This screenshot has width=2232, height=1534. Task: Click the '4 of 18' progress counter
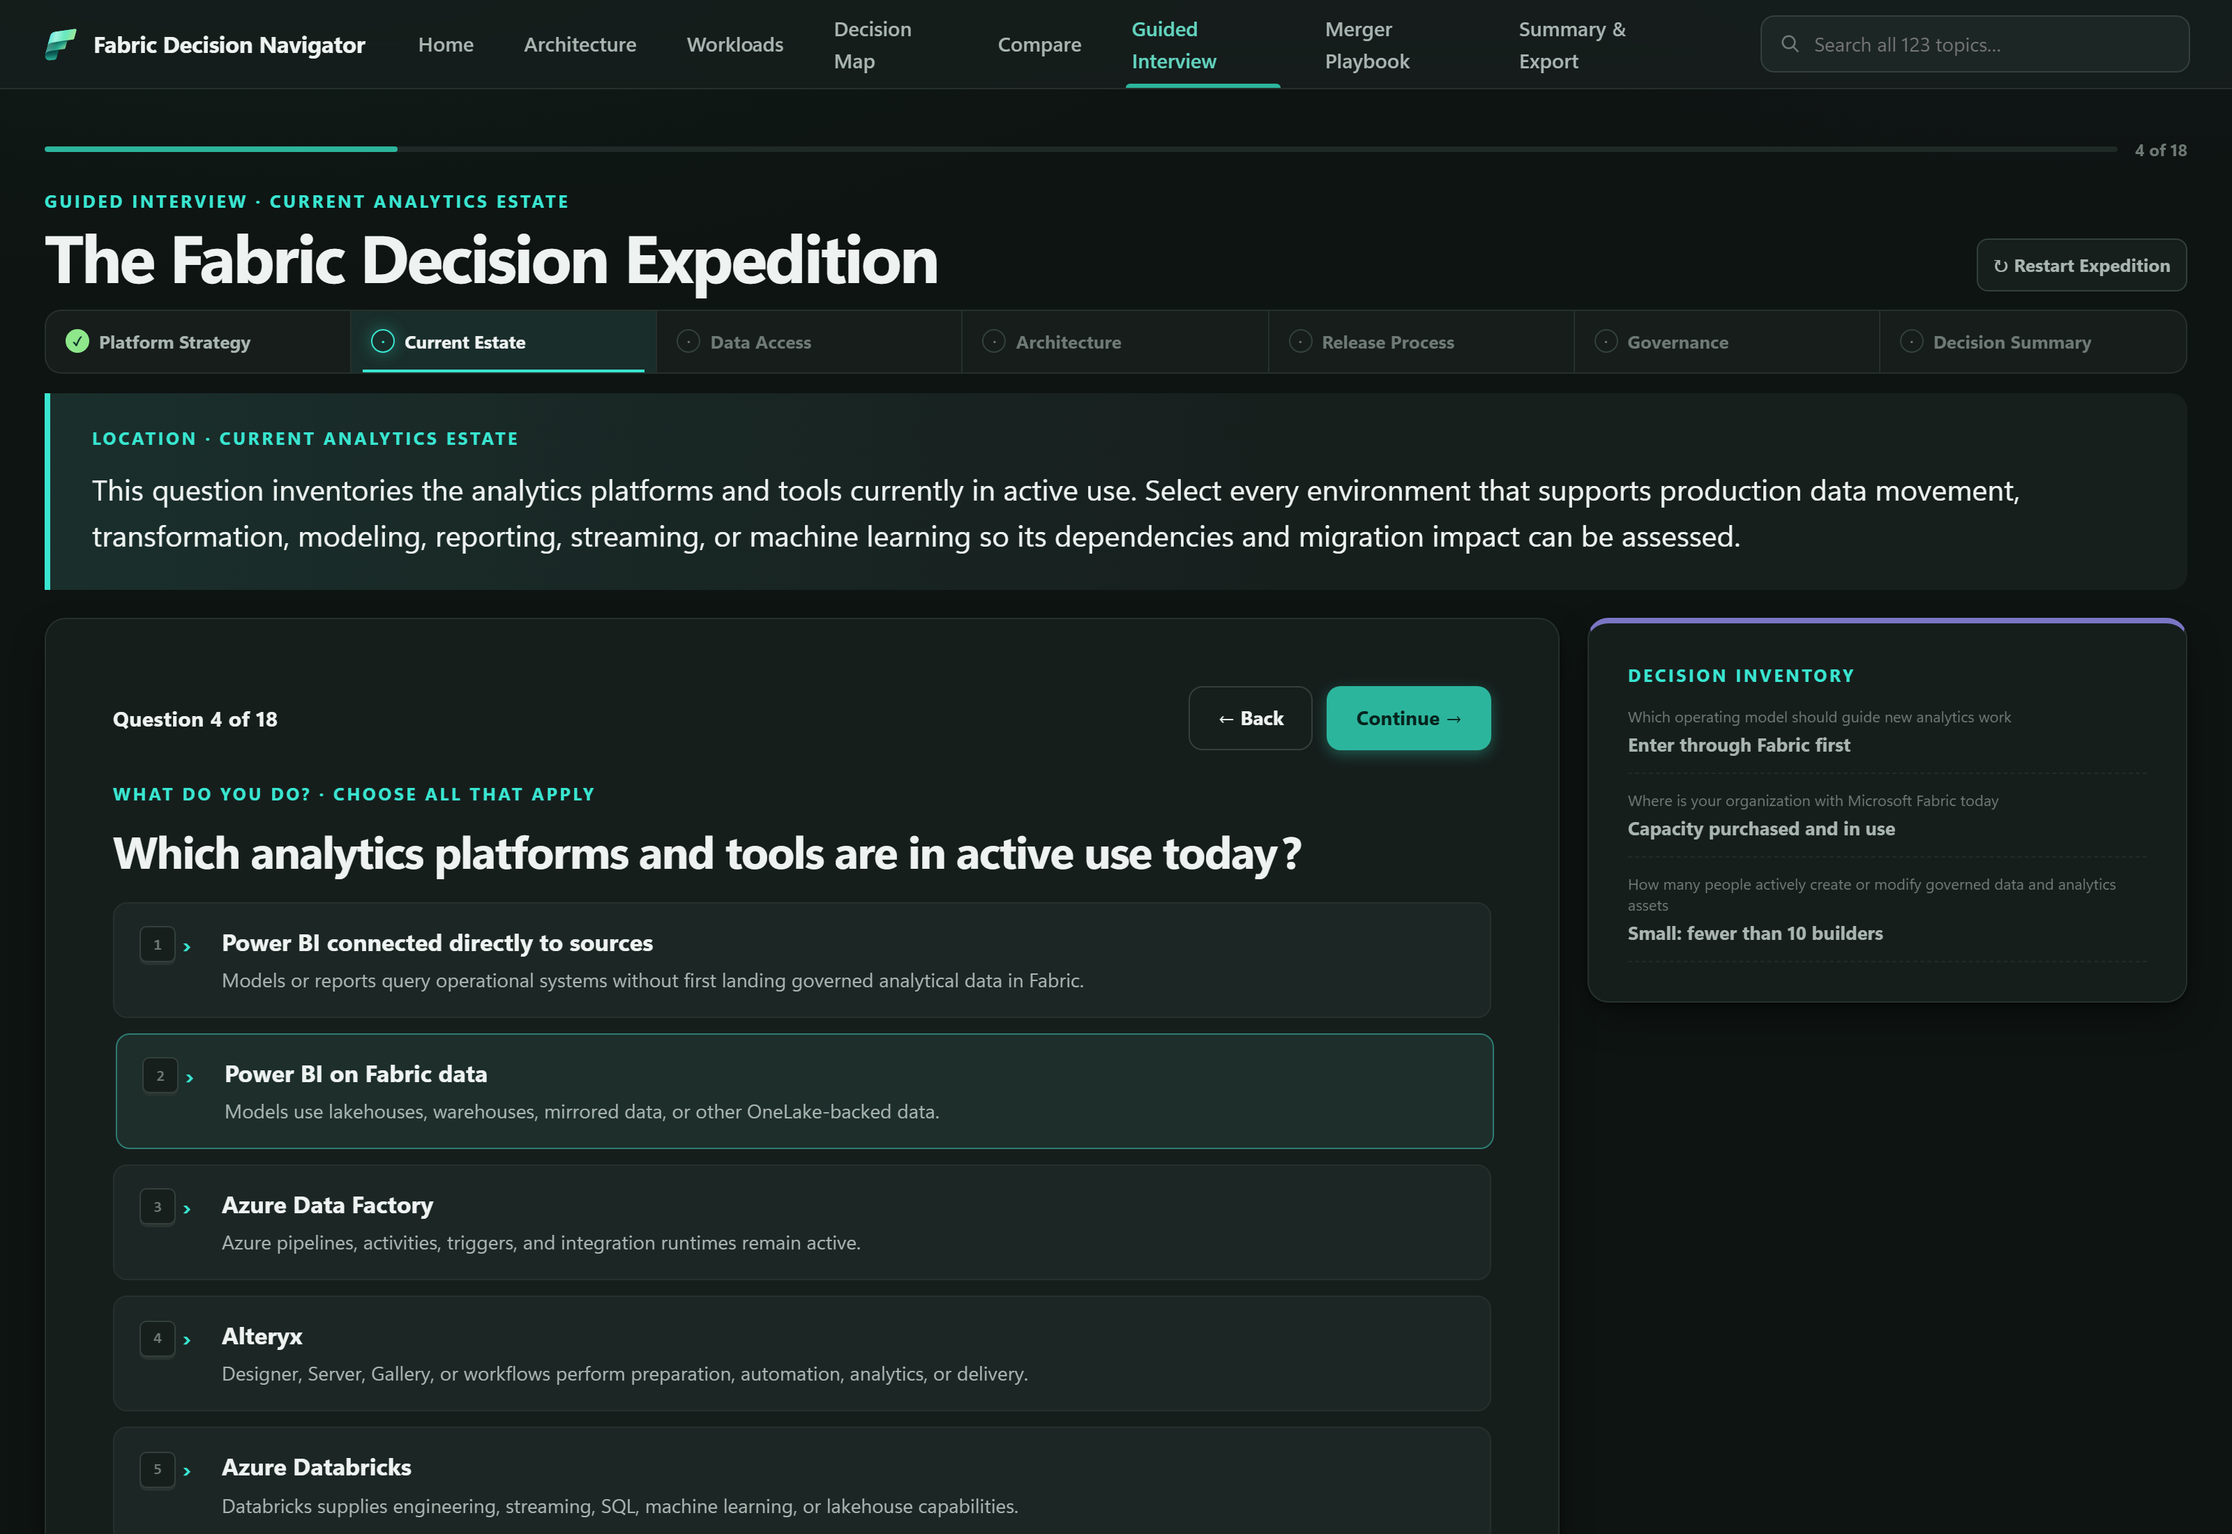tap(2160, 150)
